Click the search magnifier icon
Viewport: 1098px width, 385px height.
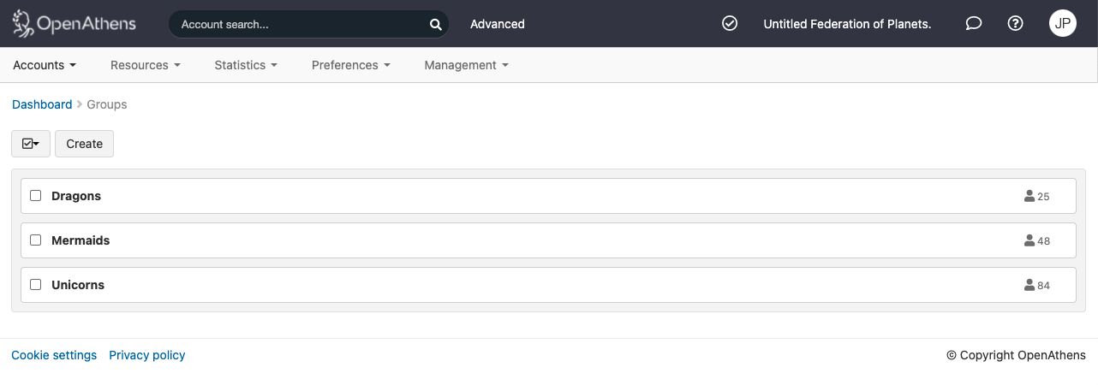pos(435,24)
